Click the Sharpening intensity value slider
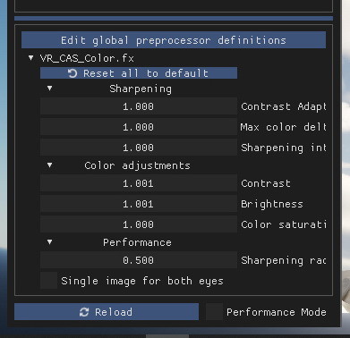 click(139, 148)
